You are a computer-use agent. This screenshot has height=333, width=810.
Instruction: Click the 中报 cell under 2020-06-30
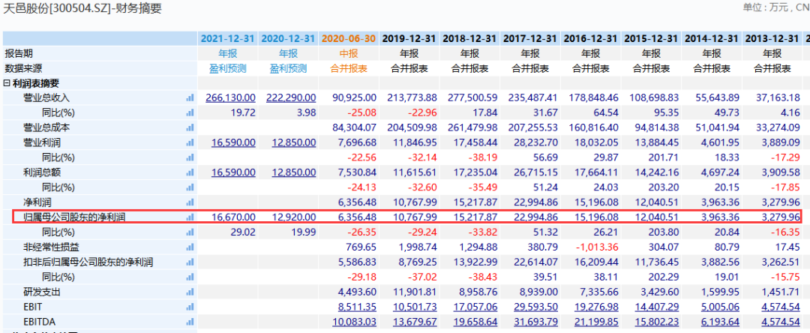[x=349, y=53]
